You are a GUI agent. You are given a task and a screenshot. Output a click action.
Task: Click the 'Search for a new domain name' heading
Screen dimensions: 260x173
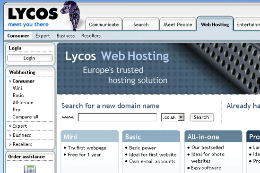tap(111, 106)
